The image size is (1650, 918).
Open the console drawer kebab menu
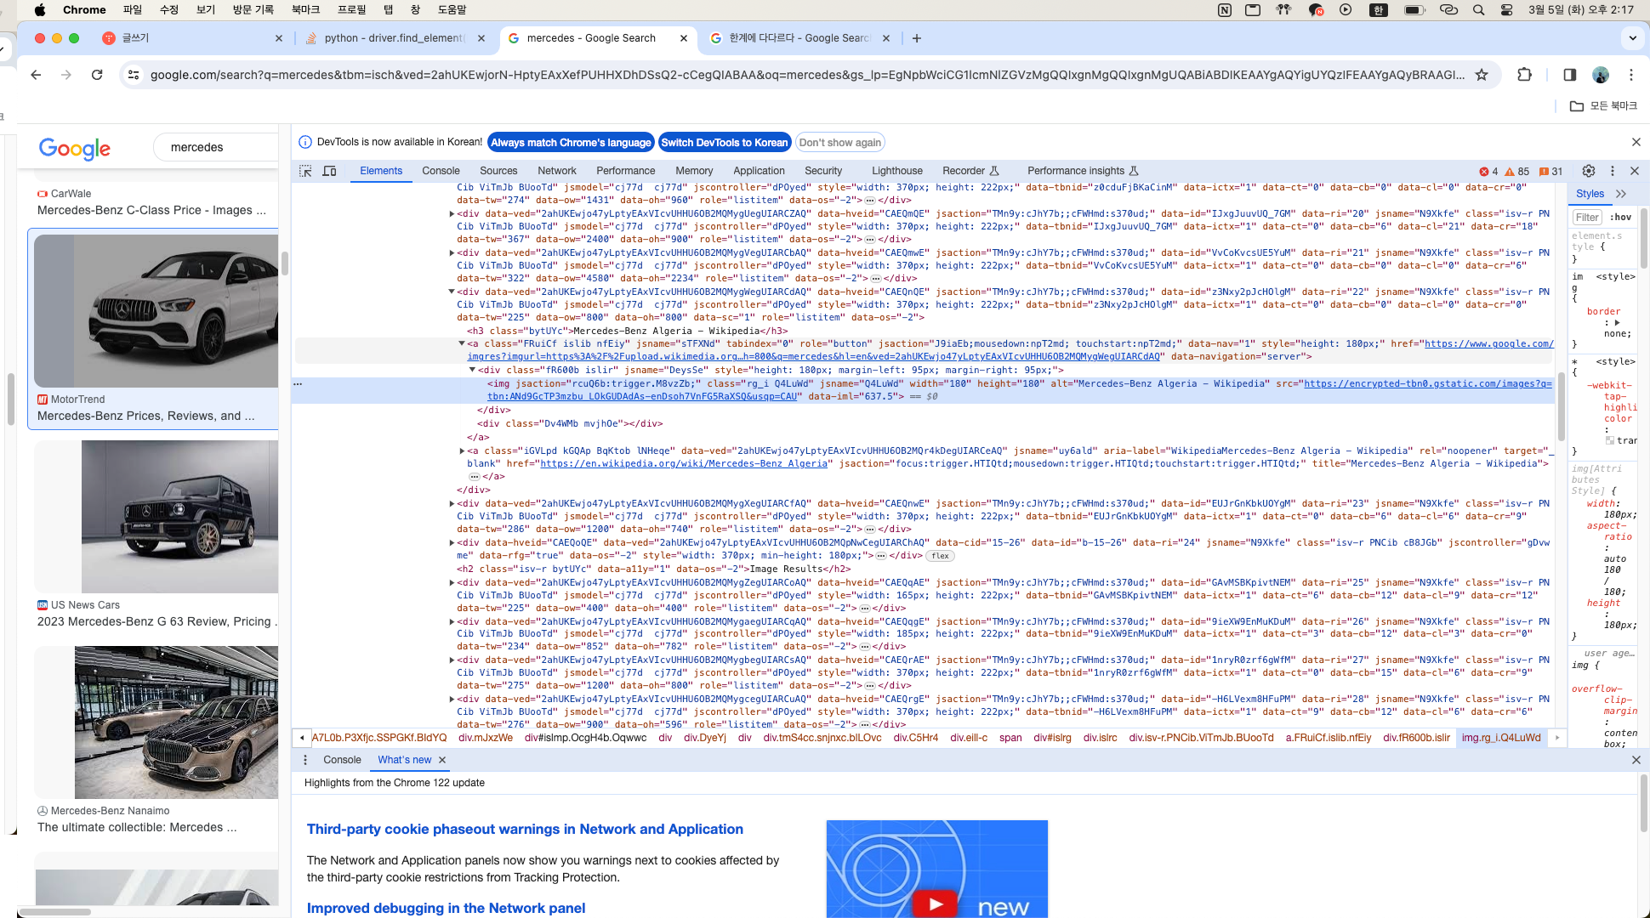click(305, 760)
